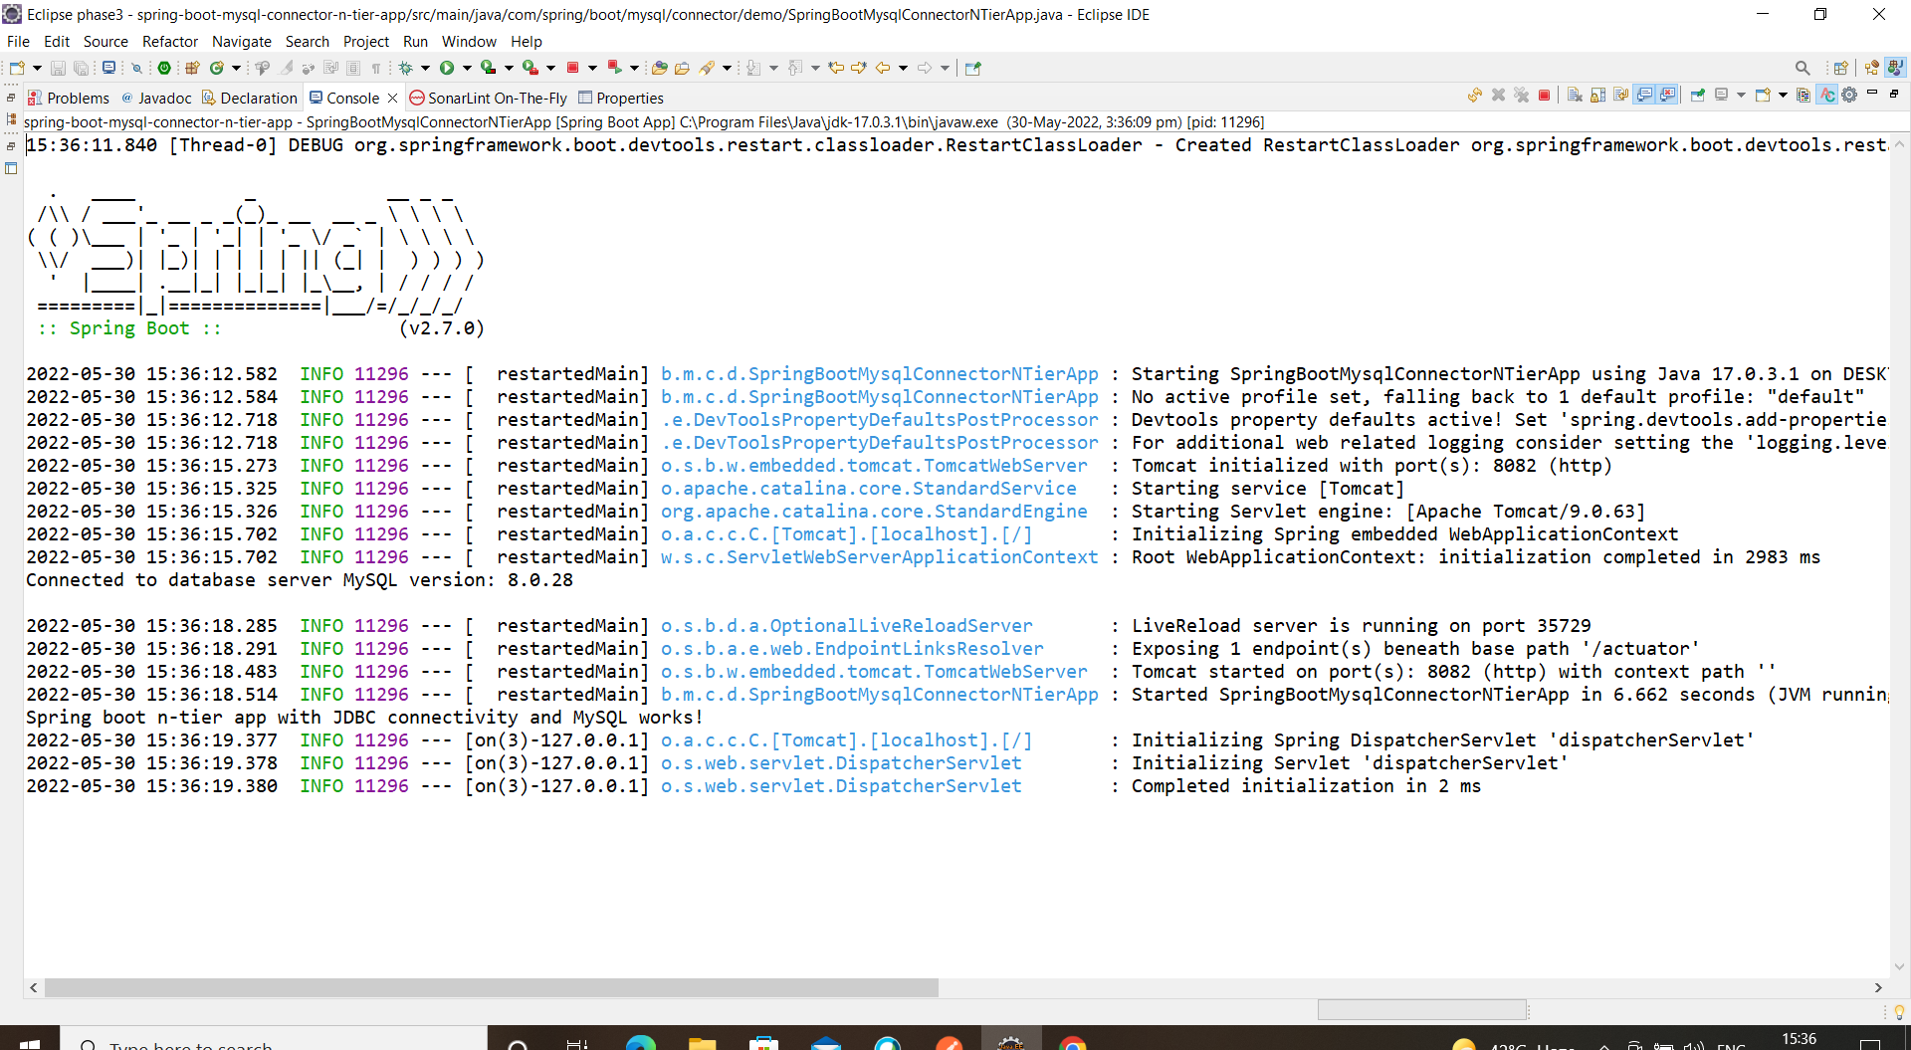Open the Back navigation history dropdown

tap(903, 68)
